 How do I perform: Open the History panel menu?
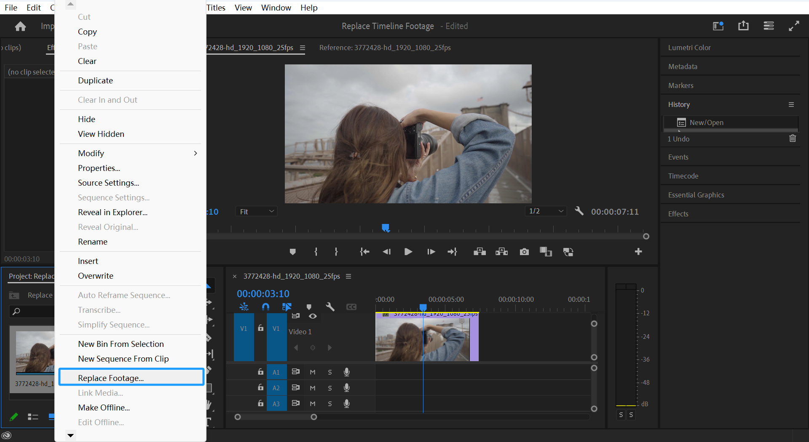tap(791, 104)
